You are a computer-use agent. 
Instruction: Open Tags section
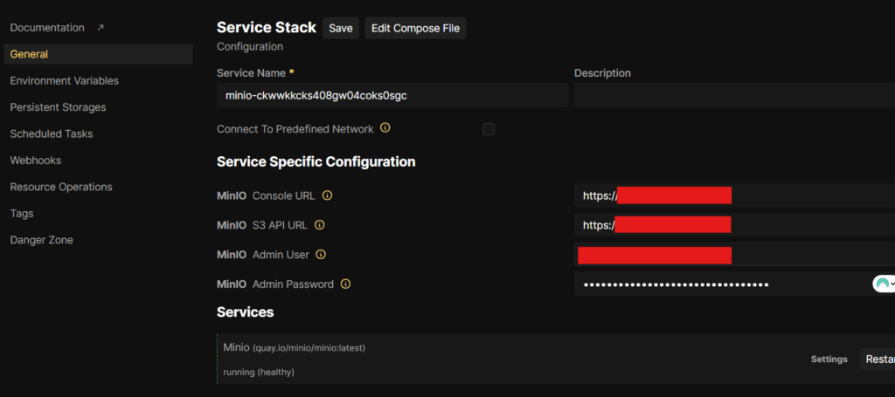click(x=22, y=214)
